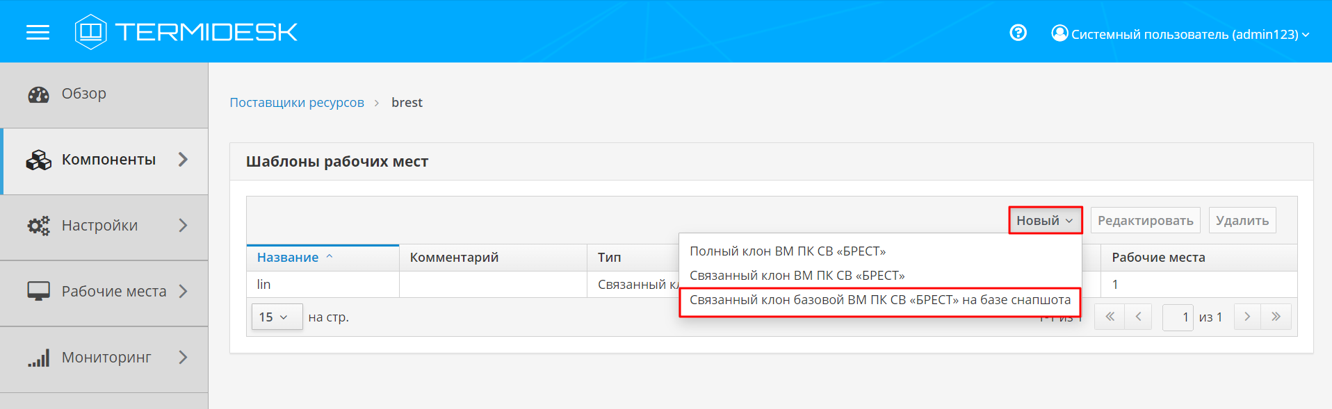This screenshot has height=409, width=1332.
Task: Open the help question mark icon
Action: coord(1018,33)
